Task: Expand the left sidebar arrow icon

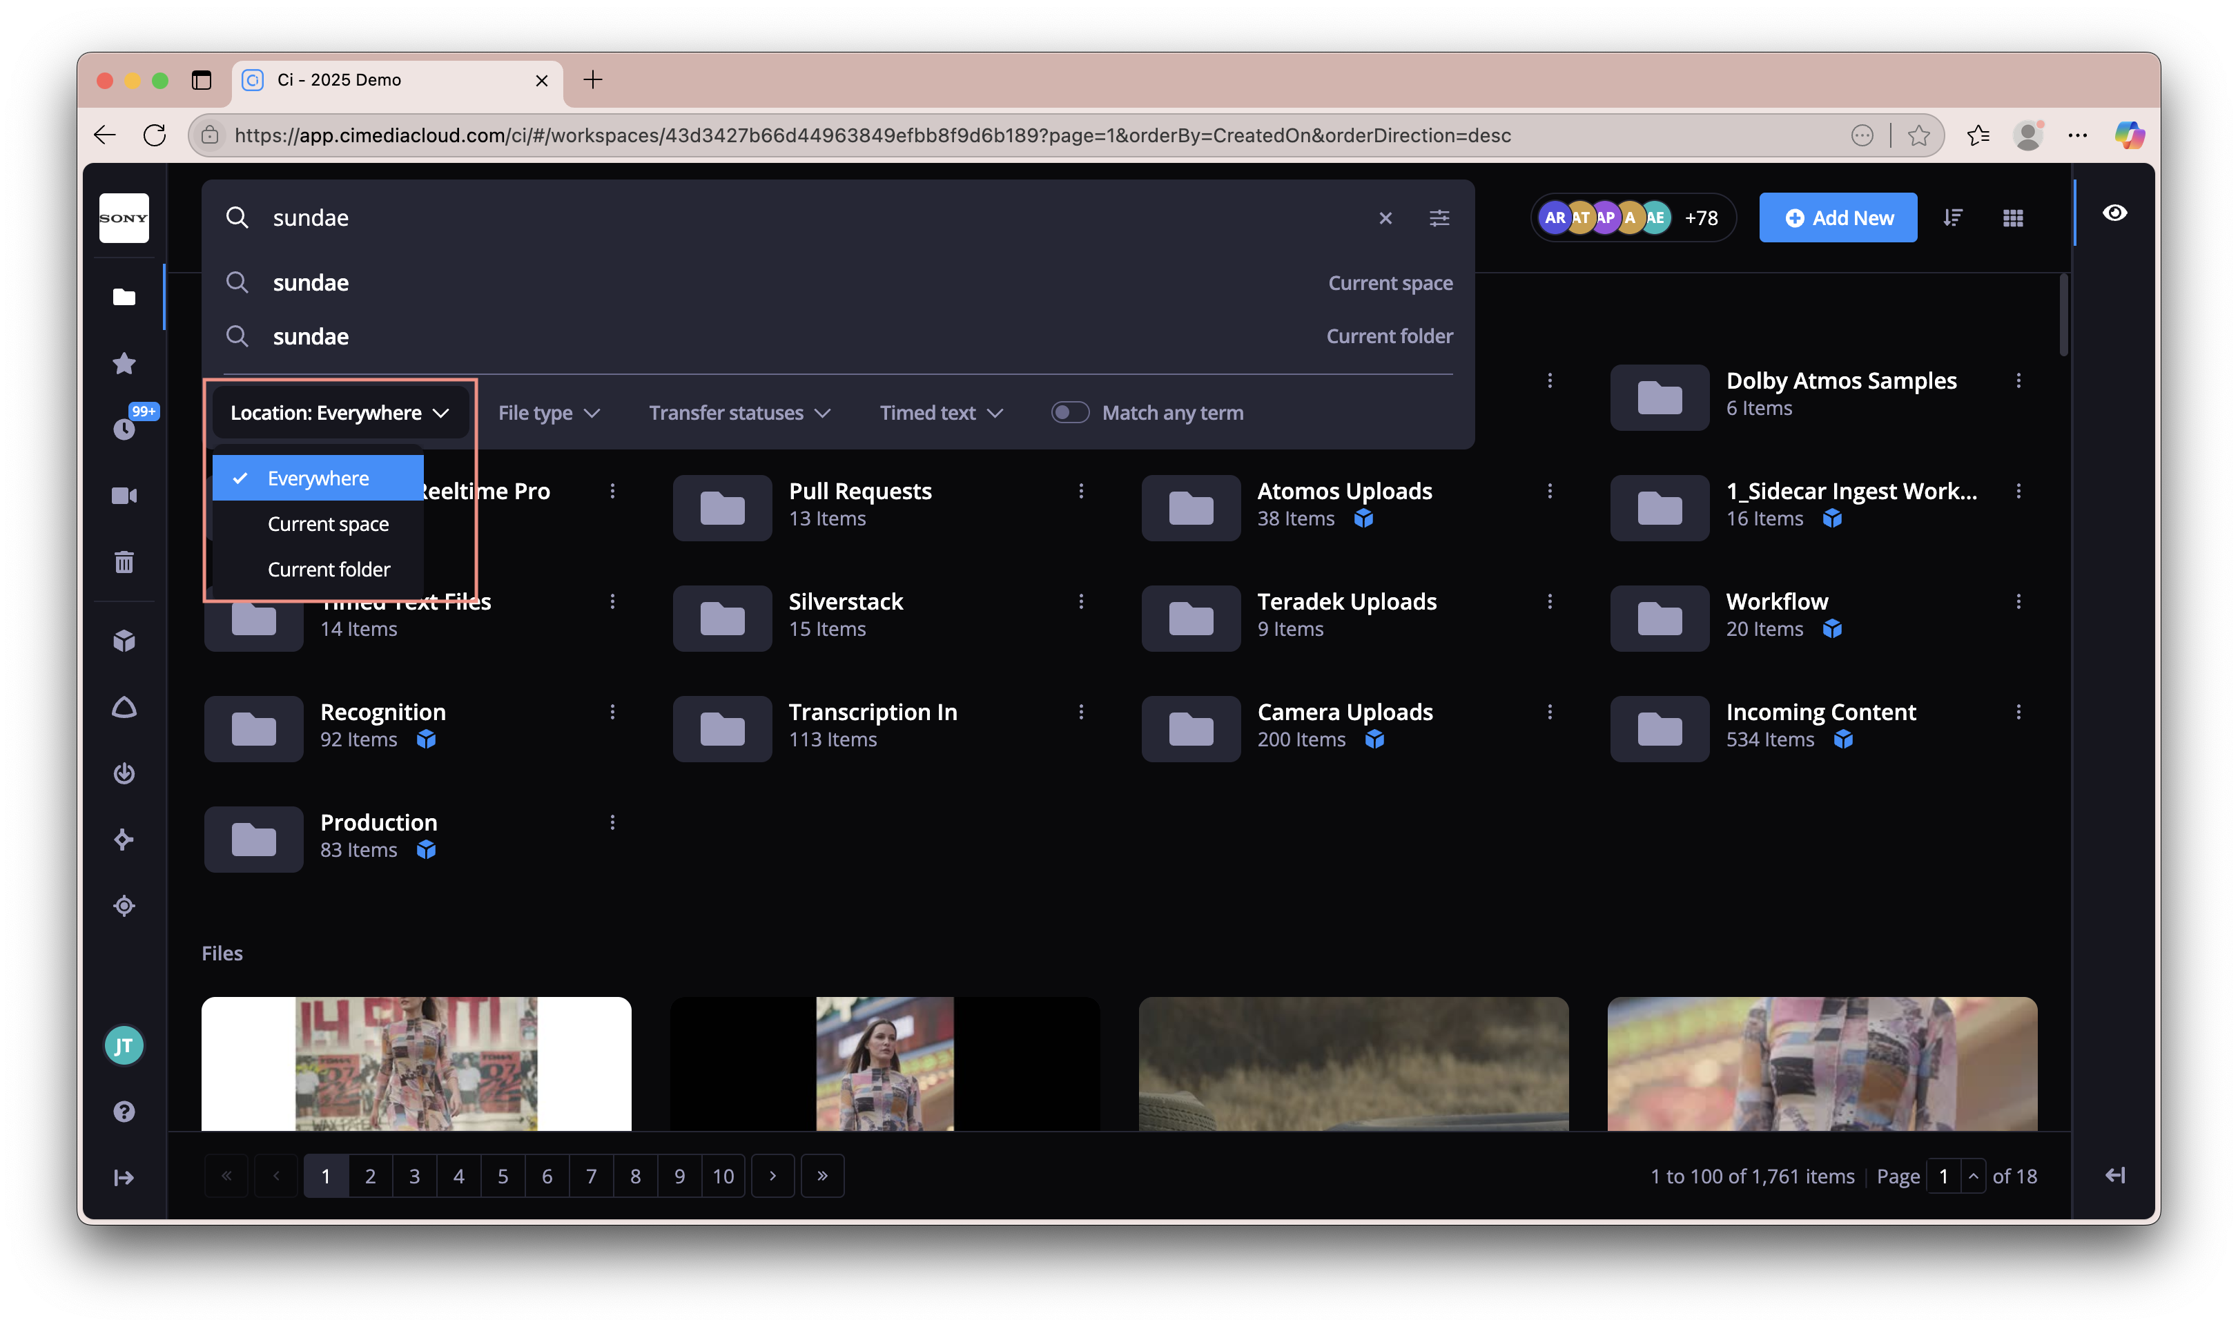Action: click(x=124, y=1176)
